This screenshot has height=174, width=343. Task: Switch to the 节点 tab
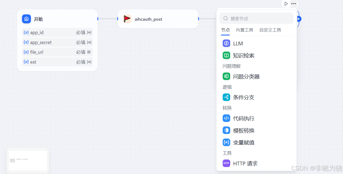coord(225,30)
